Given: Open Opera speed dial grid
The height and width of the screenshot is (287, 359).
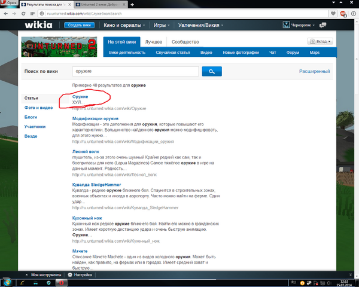Looking at the screenshot, I should click(x=32, y=14).
